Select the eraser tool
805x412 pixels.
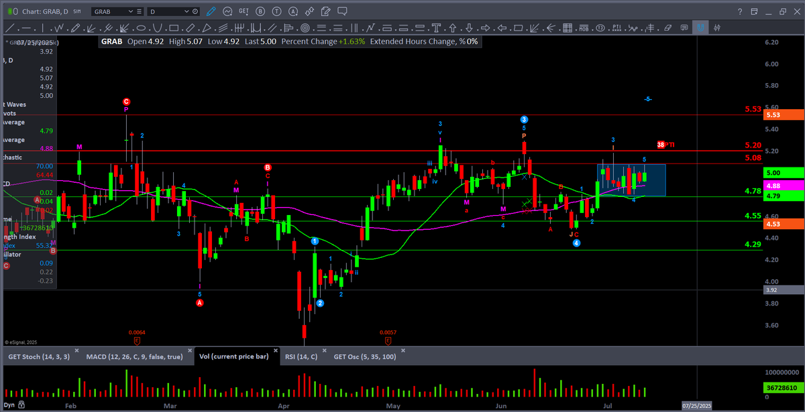point(667,27)
